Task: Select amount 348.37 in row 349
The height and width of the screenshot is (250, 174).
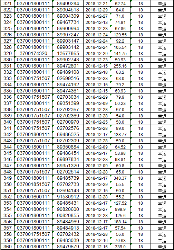Action: click(x=120, y=178)
